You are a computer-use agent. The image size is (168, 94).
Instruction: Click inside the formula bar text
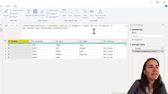[67, 27]
